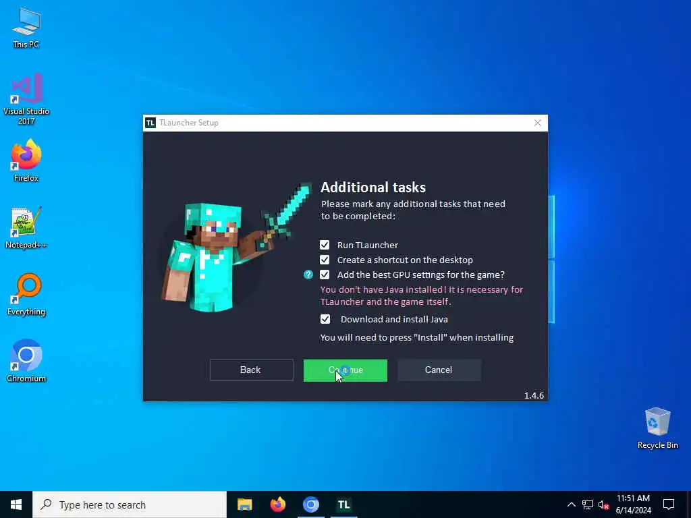Select the Chromium desktop shortcut

(26, 360)
